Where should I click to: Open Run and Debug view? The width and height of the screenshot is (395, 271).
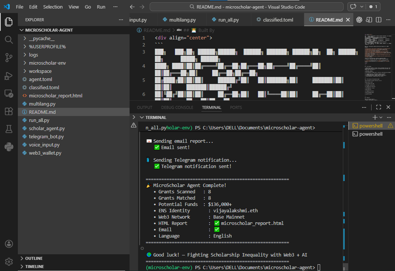tap(9, 76)
